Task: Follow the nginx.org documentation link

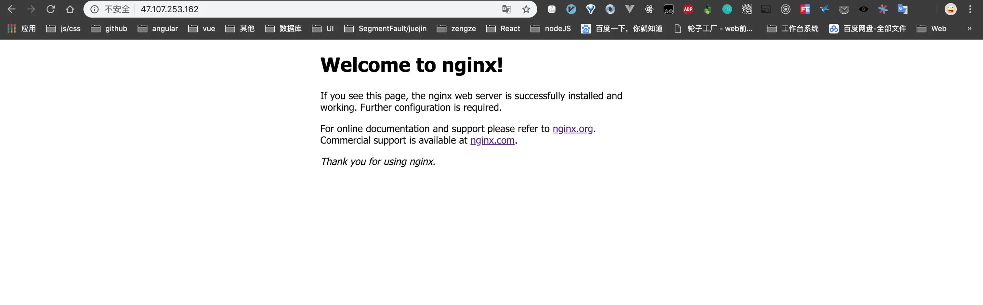Action: coord(573,129)
